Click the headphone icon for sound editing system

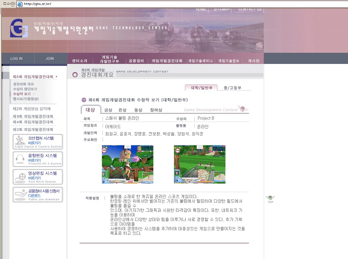(20, 159)
